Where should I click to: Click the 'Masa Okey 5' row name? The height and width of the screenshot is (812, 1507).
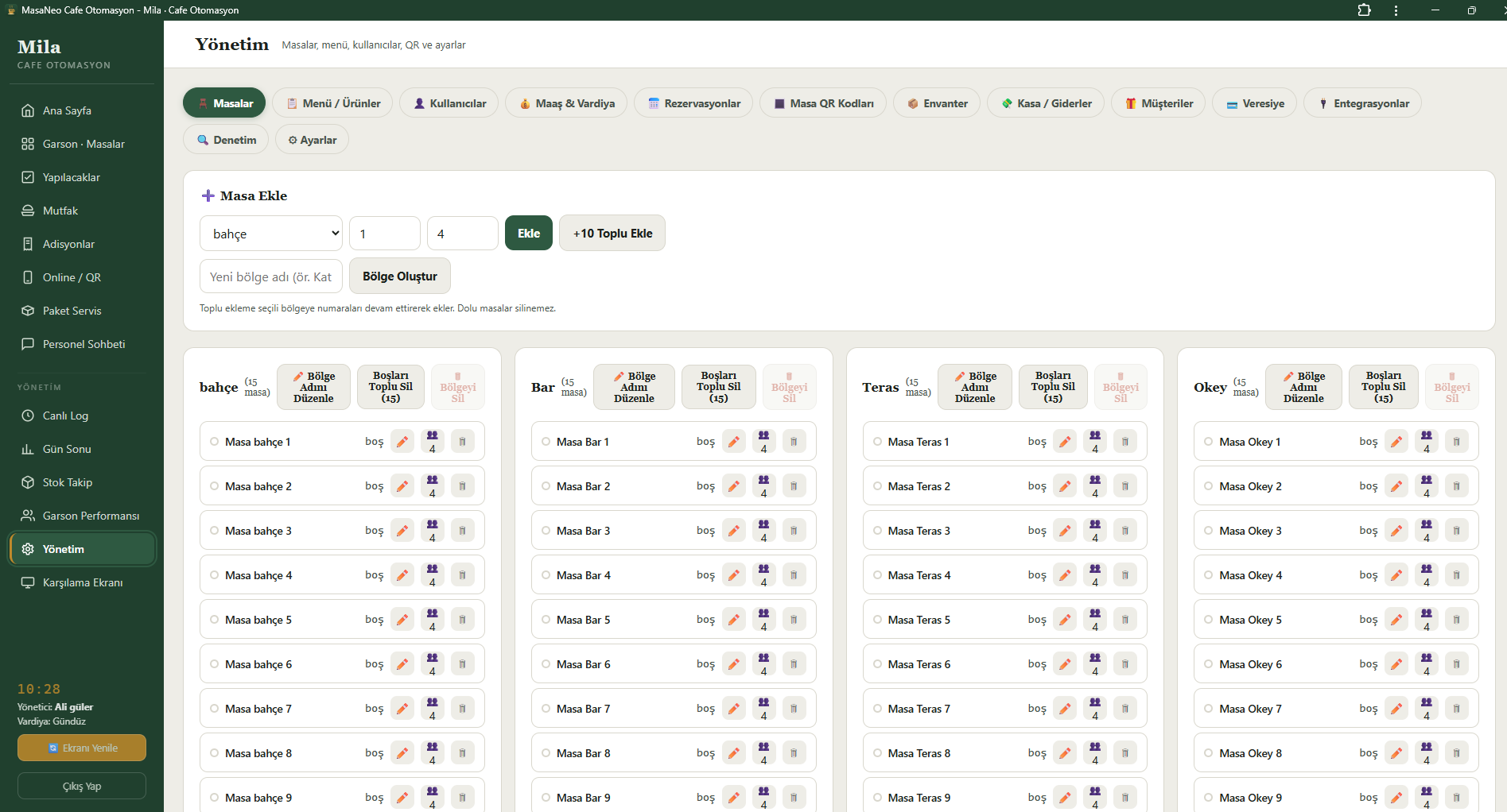pyautogui.click(x=1250, y=620)
